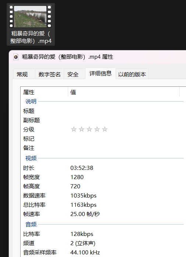Screen dimensions: 186x257
Task: Click the 标记 value field
Action: coord(127,139)
